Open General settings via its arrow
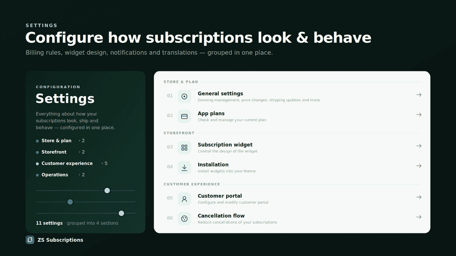 [419, 94]
